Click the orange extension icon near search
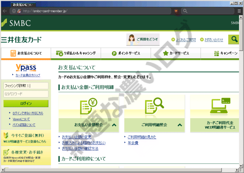This screenshot has width=244, height=173. pos(177,11)
